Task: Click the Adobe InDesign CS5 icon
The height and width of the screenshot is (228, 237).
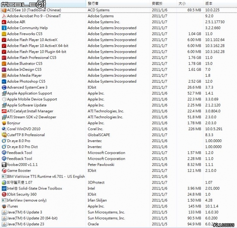Action: pyautogui.click(x=4, y=70)
